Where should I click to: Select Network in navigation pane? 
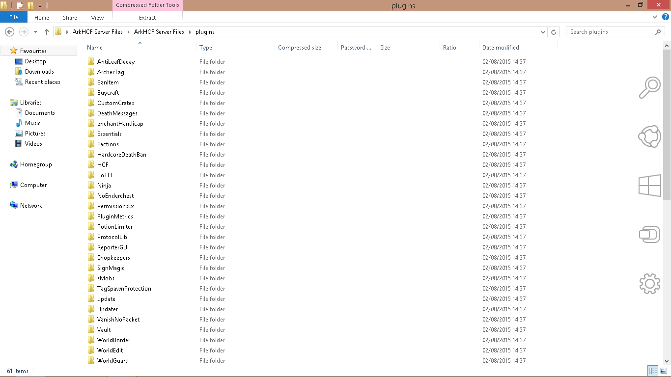coord(31,206)
